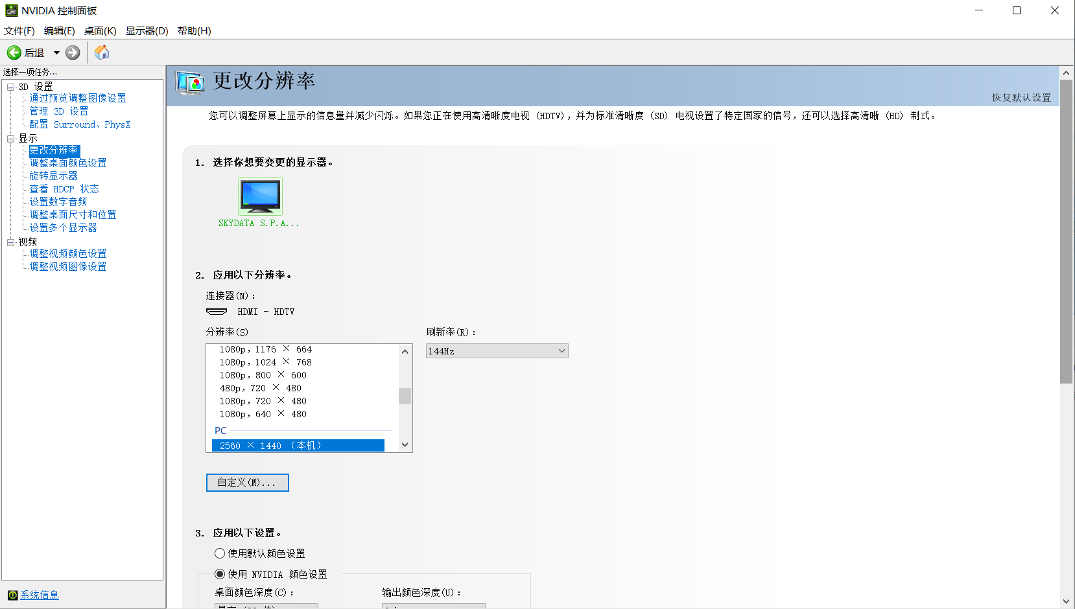This screenshot has height=609, width=1075.
Task: Select resolution 1080p, 1024 × 768
Action: pos(266,362)
